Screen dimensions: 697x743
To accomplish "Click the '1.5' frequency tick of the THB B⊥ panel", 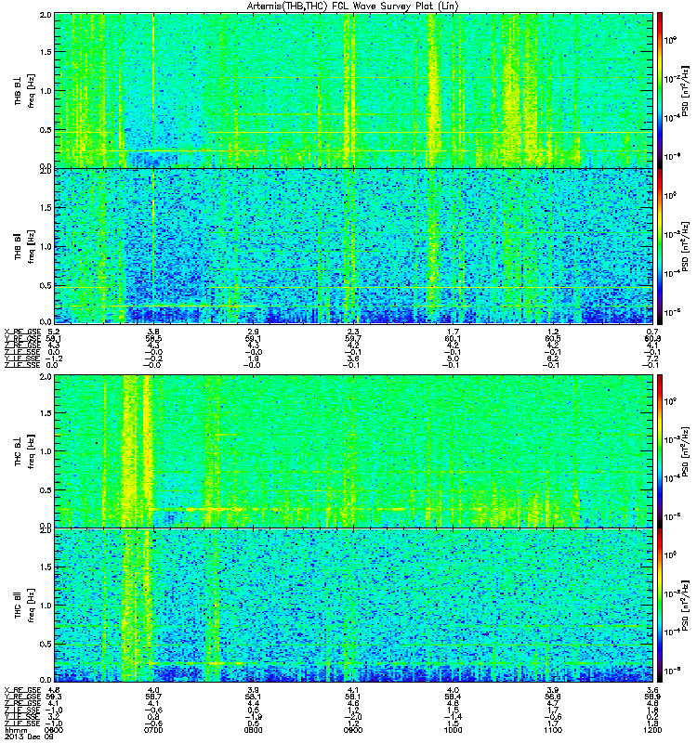I will coord(46,52).
